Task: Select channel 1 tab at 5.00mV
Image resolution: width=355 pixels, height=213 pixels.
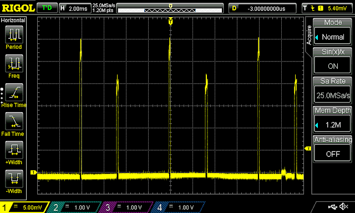Action: point(24,207)
